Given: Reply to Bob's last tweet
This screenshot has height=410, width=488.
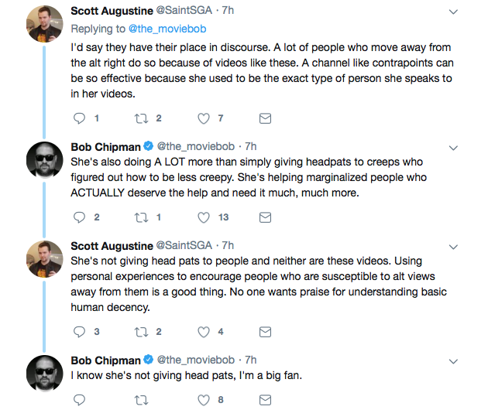Looking at the screenshot, I should tap(79, 400).
